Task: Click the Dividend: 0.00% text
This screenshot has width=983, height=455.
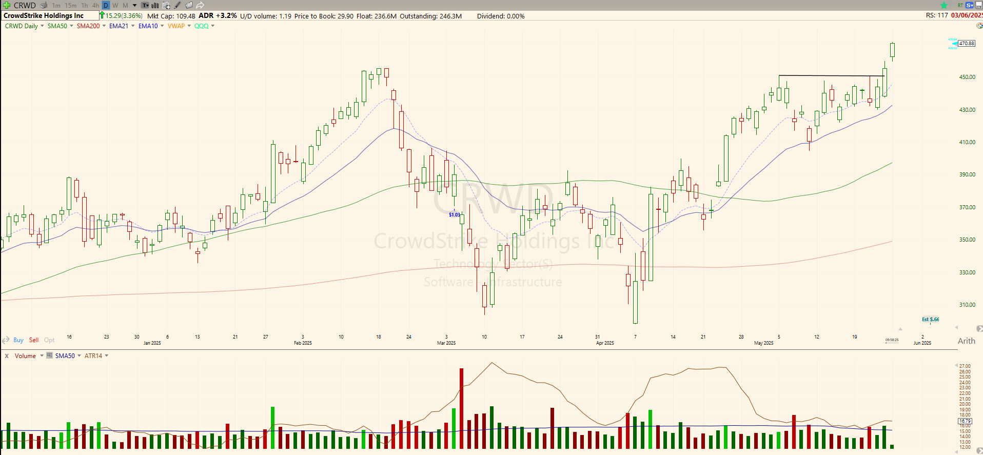Action: pyautogui.click(x=501, y=16)
